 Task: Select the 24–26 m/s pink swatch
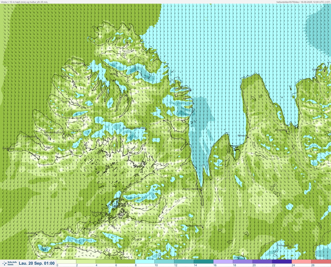tap(302, 262)
